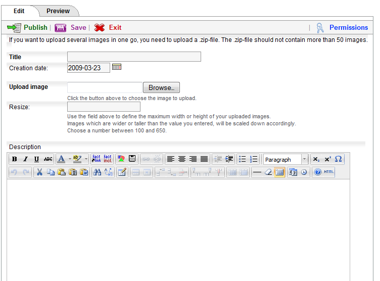Insert a horizontal rule line

tap(257, 172)
